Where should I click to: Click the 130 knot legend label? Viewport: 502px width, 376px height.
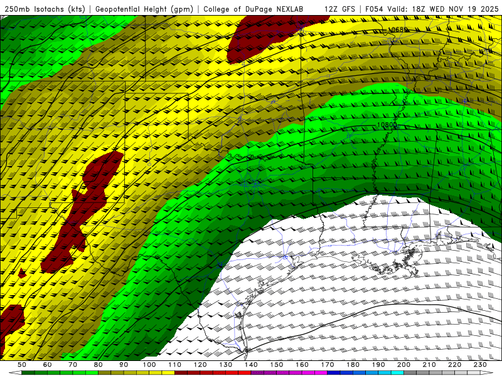[x=226, y=365]
